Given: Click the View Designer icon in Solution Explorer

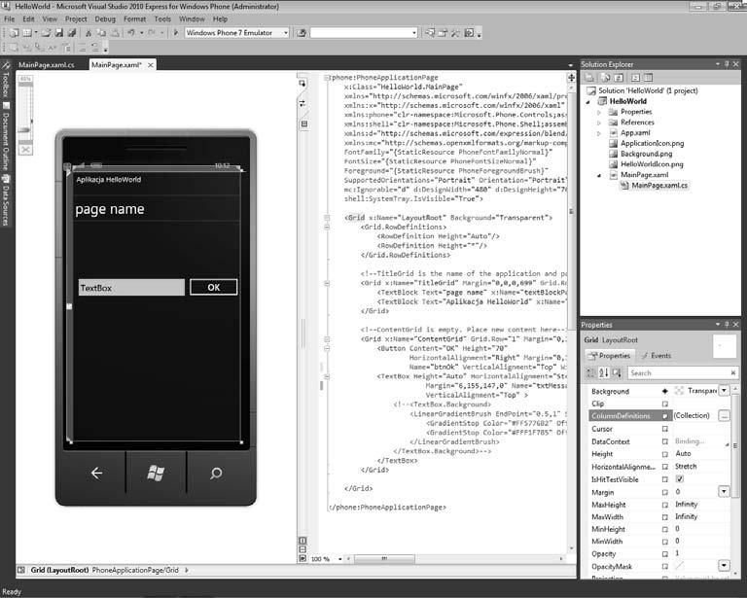Looking at the screenshot, I should (648, 78).
